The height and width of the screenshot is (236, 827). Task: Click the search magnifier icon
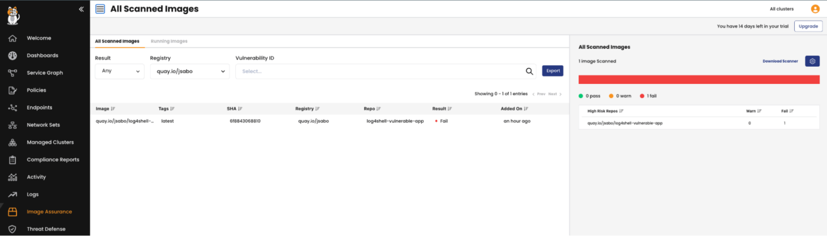pyautogui.click(x=529, y=71)
